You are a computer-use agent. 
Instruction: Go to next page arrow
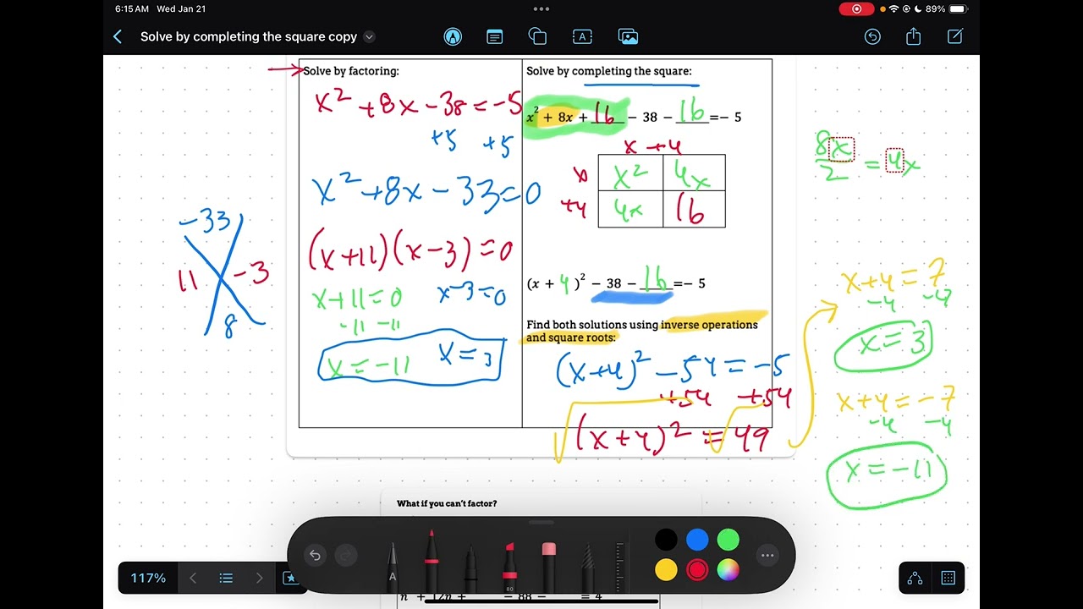[259, 578]
